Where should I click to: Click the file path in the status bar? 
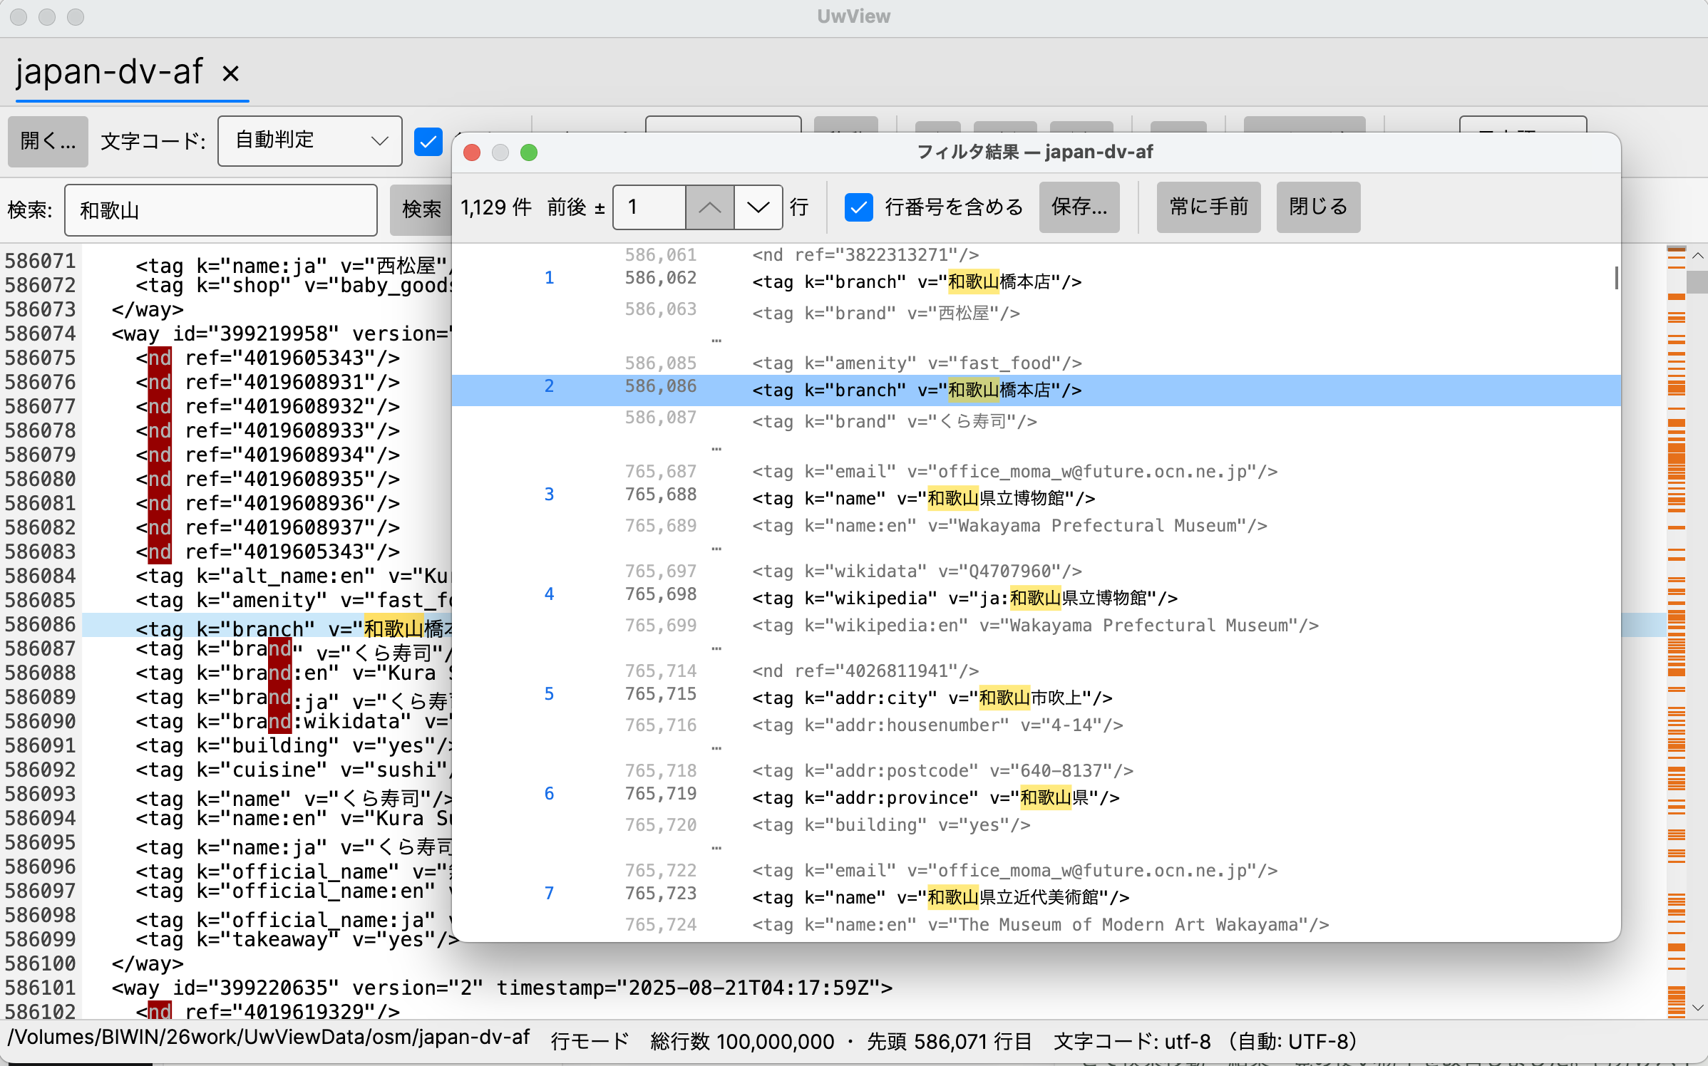tap(269, 1037)
